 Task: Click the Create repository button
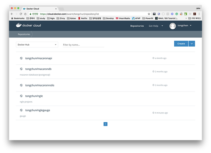(181, 44)
